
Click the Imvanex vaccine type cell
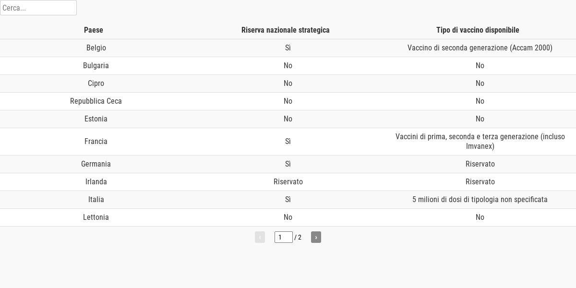pyautogui.click(x=480, y=142)
